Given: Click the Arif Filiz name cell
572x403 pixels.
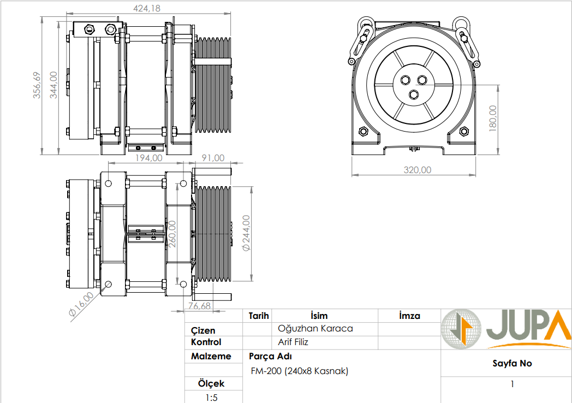Looking at the screenshot, I should point(293,342).
